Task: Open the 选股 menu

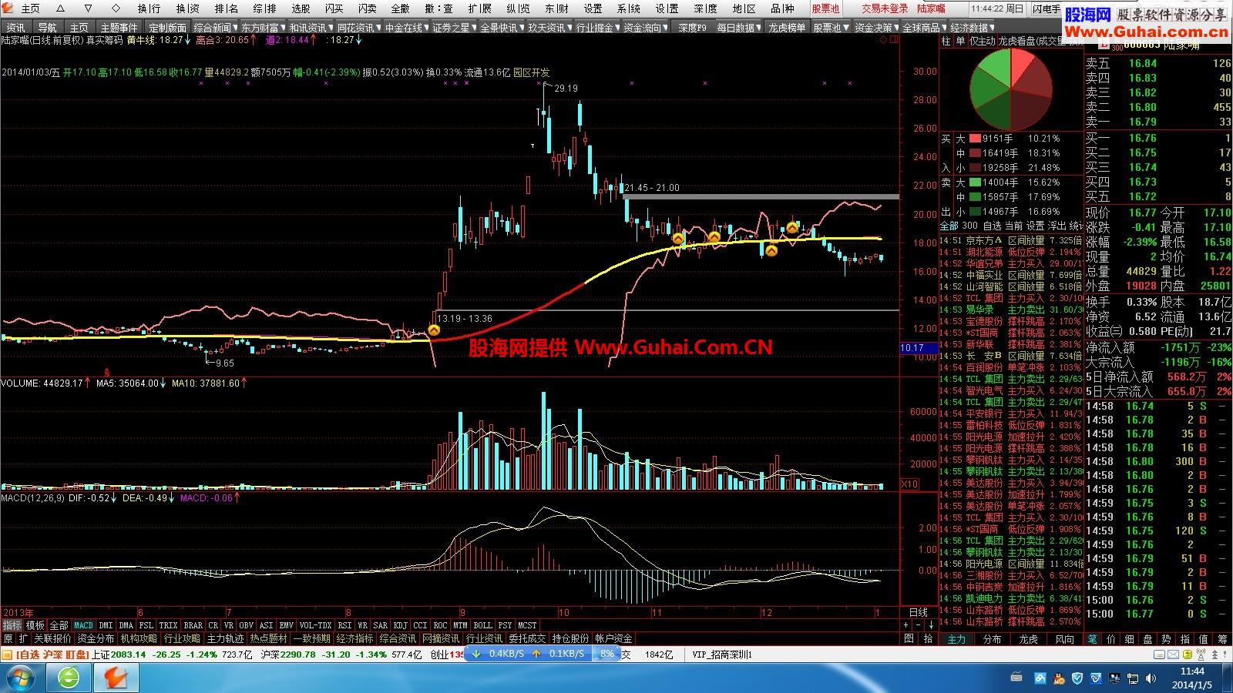Action: coord(301,8)
